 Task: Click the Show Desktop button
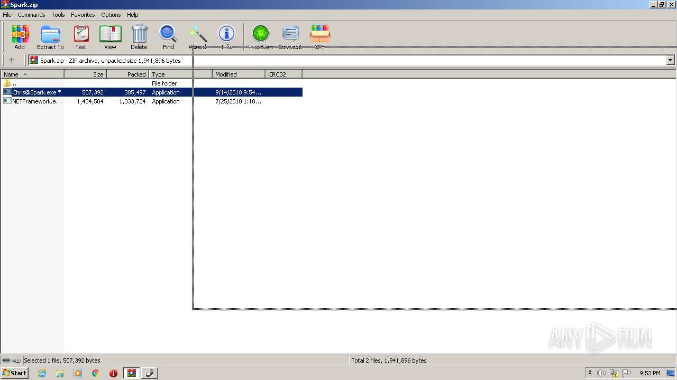(671, 373)
